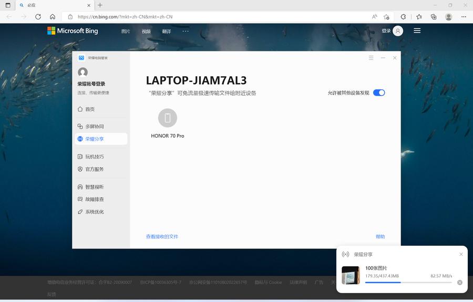Open Edge collections icon
Viewport: 473px width, 302px height.
tap(434, 17)
